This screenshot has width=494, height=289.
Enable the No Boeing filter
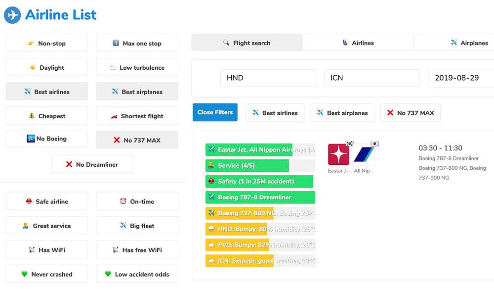point(47,139)
